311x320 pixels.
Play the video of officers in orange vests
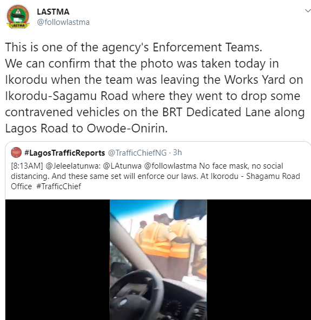(x=158, y=259)
